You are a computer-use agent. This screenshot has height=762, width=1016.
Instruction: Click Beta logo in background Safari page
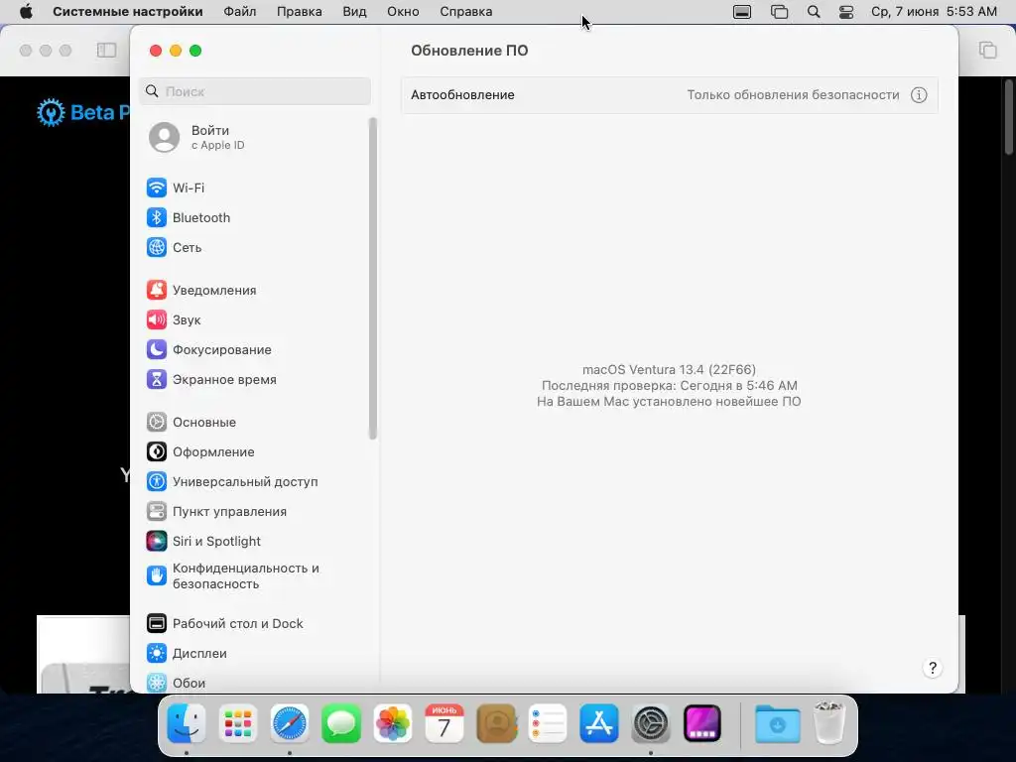[x=83, y=112]
